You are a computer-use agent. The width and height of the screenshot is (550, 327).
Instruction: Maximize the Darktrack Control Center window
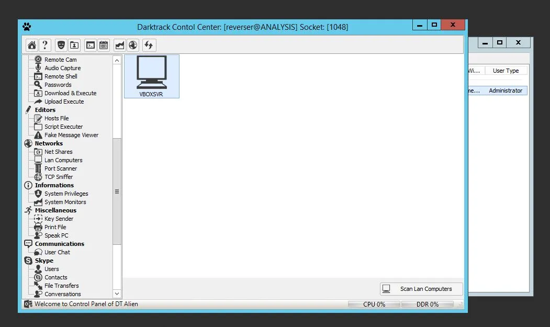click(x=434, y=25)
